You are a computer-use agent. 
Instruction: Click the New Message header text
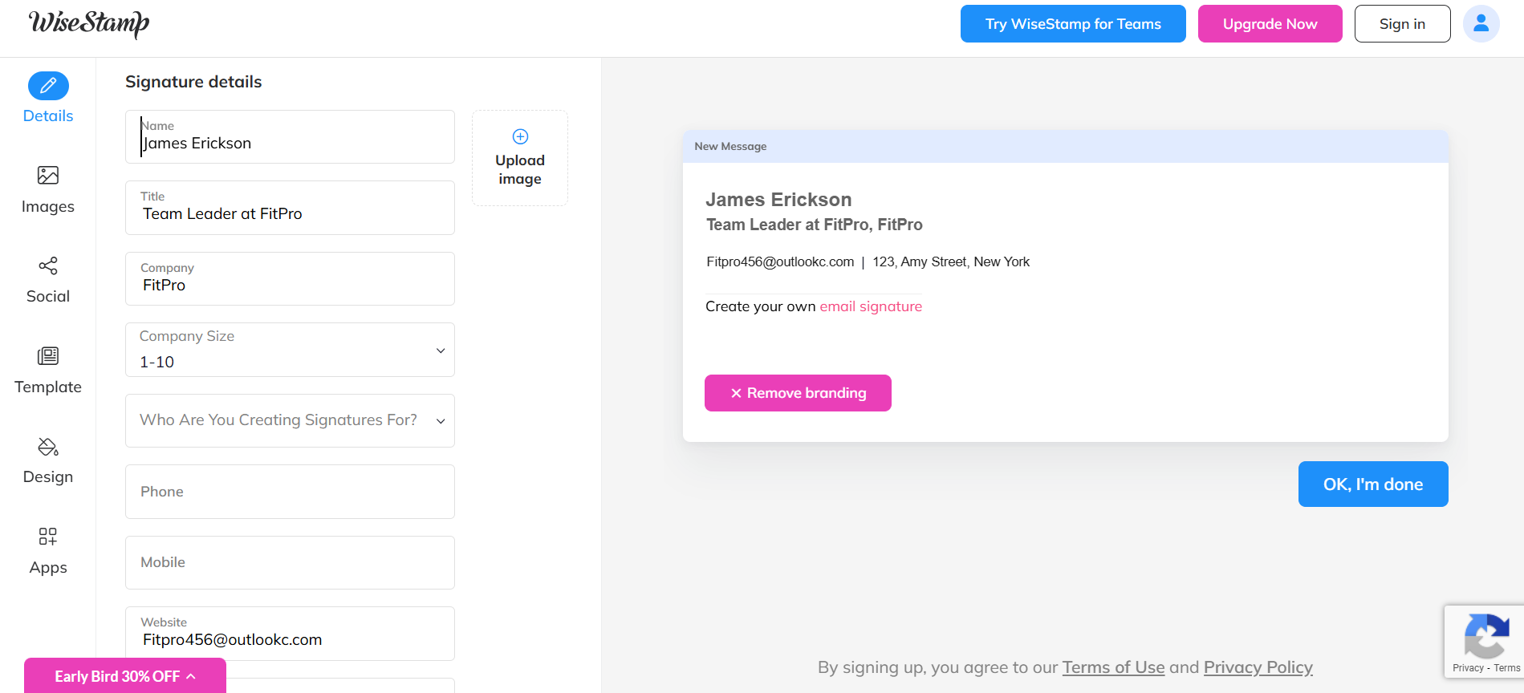pos(730,146)
